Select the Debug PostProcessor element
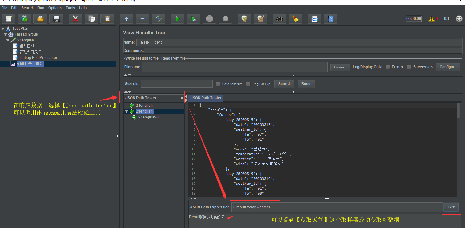465x228 pixels. (38, 58)
